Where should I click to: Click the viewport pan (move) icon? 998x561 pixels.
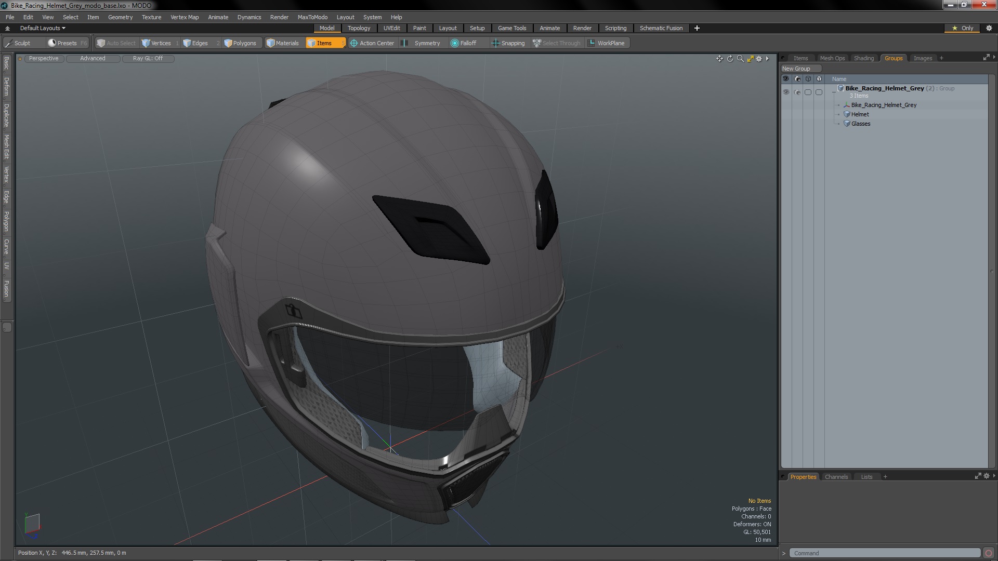[719, 59]
